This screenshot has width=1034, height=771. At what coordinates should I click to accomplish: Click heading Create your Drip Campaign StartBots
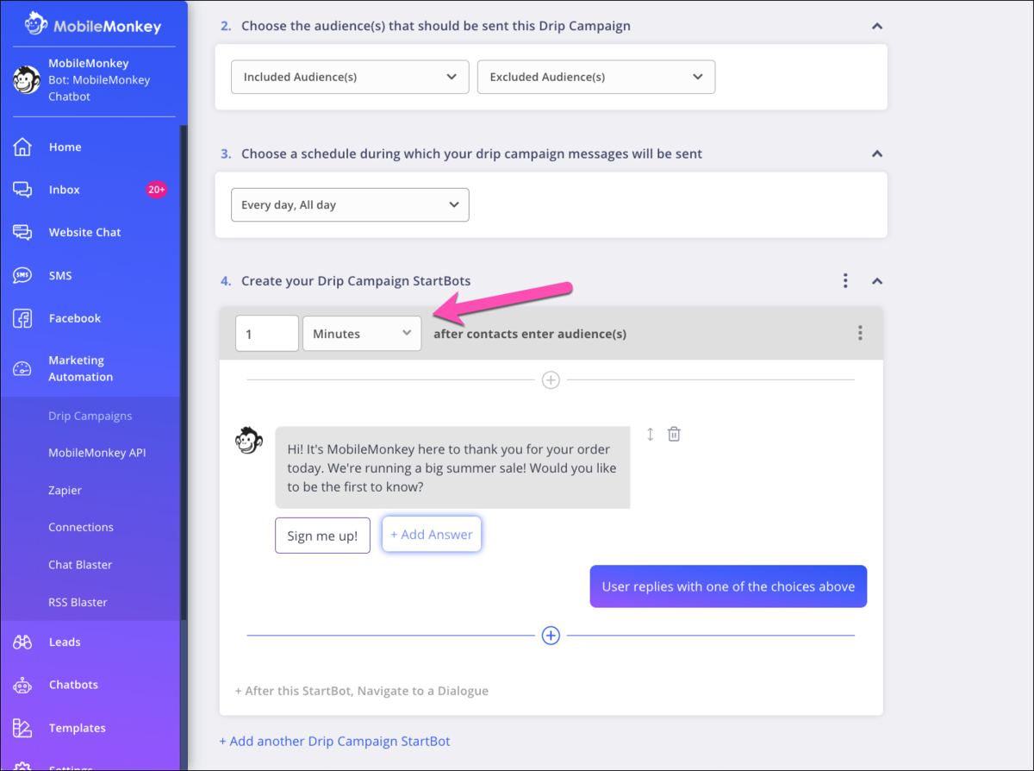tap(356, 281)
